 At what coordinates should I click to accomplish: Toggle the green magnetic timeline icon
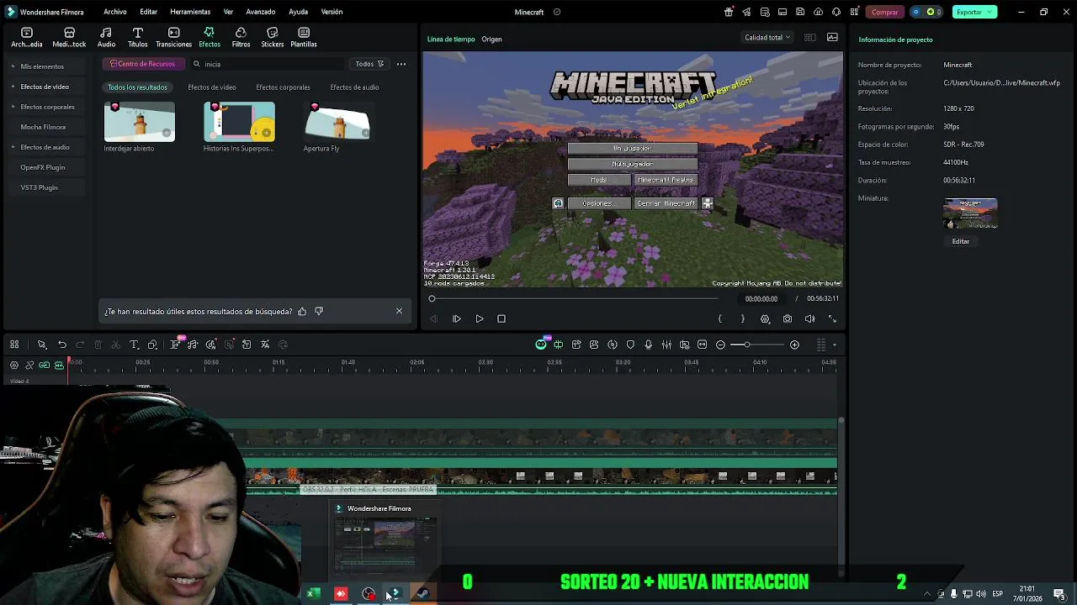pos(59,365)
